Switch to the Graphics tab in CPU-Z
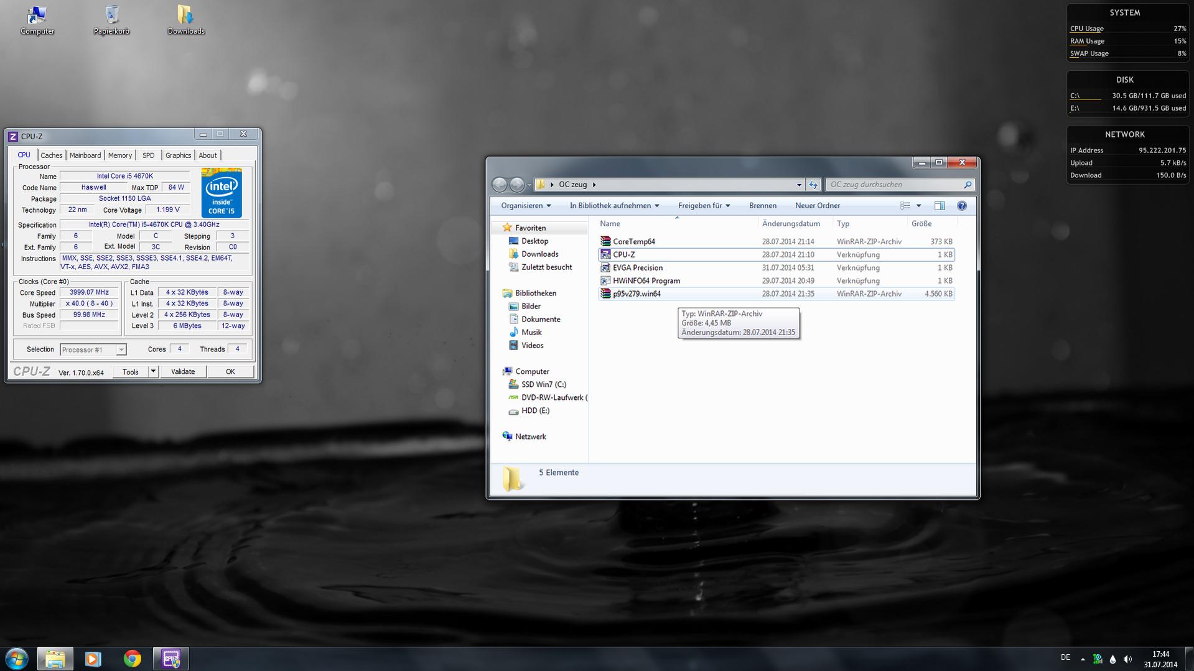The image size is (1194, 671). click(178, 155)
